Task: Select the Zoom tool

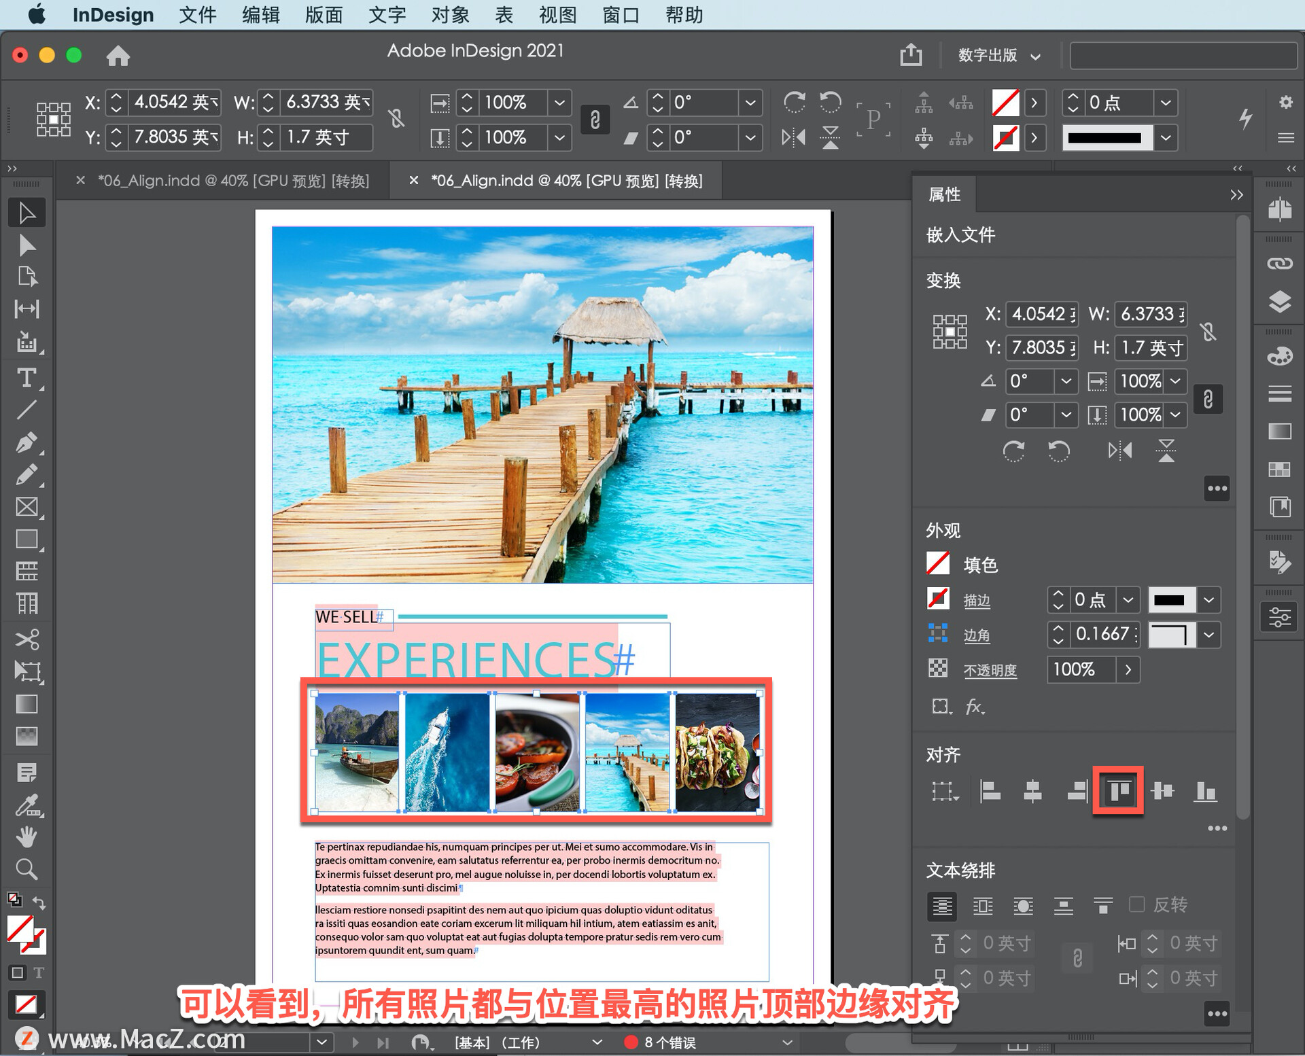Action: tap(27, 869)
